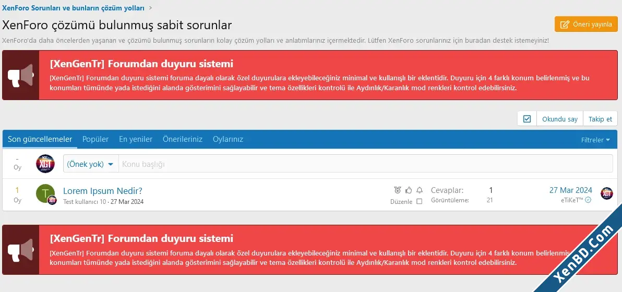Click Düzenle link on thread row
Screen dimensions: 622x292
pos(401,202)
